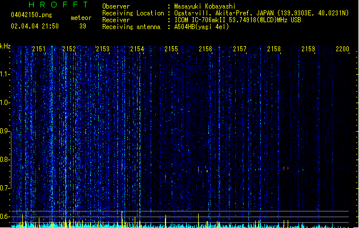Click the 2156 time marker

pos(205,48)
